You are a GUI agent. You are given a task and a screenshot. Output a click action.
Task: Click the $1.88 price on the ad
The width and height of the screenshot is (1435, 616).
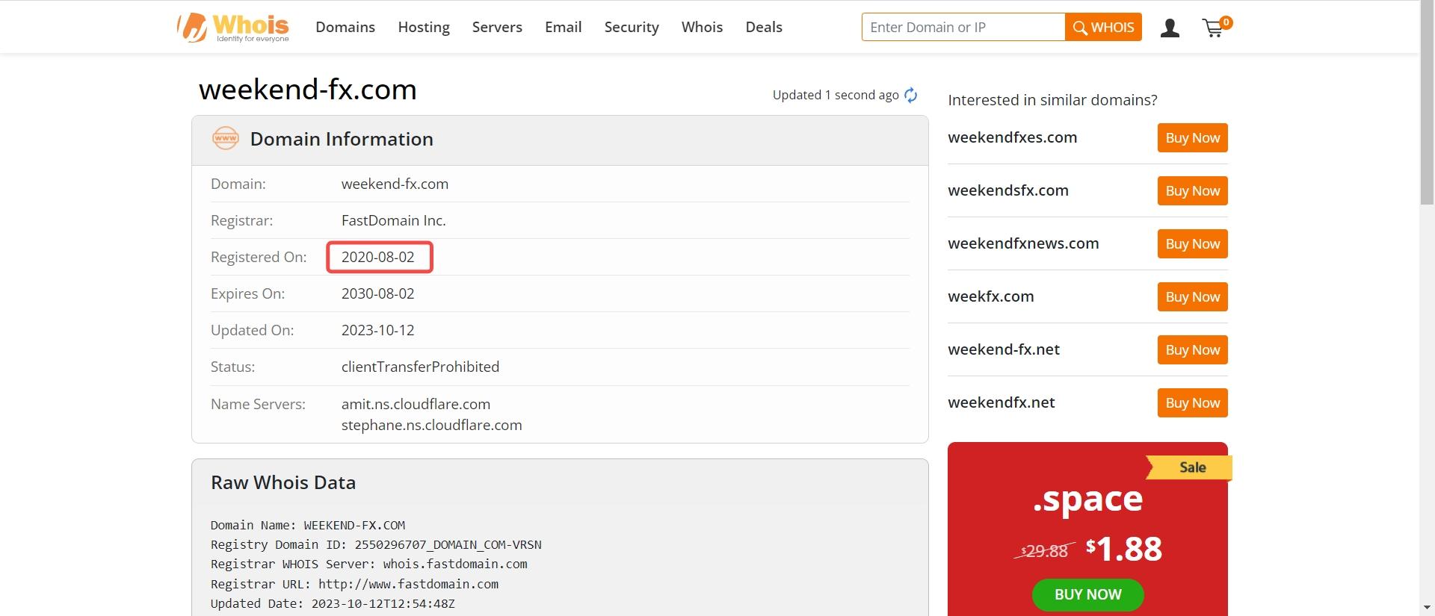(x=1124, y=549)
